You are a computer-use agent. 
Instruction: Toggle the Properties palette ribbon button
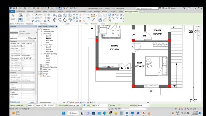(x=21, y=20)
